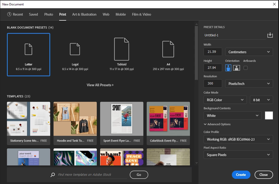Screen dimensions: 279x184
Task: Switch to the Web tab
Action: click(106, 14)
